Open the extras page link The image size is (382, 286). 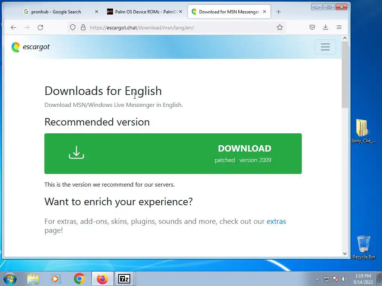(276, 221)
